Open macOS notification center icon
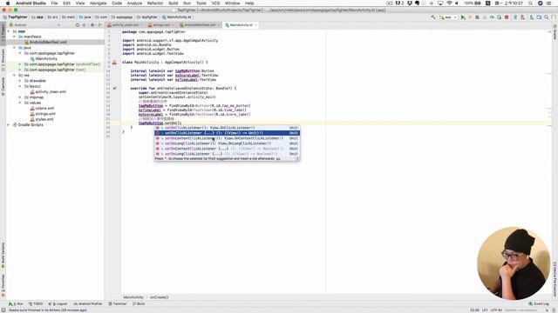The image size is (558, 313). [x=549, y=3]
